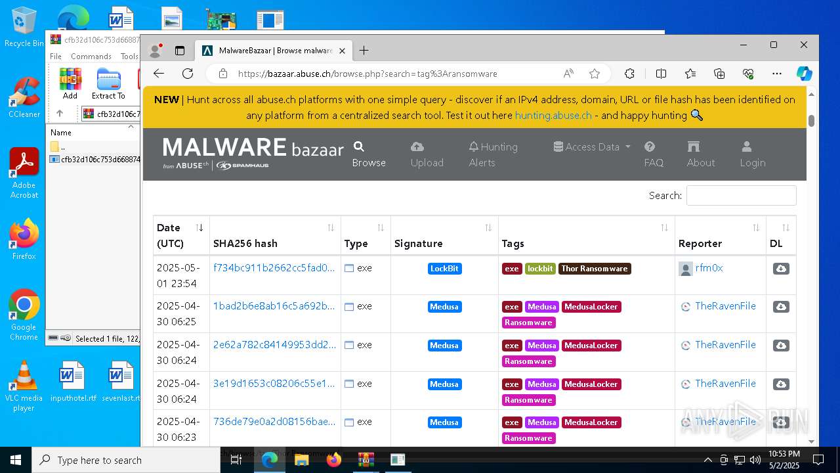Open the Browse section
The image size is (840, 473).
(x=369, y=154)
